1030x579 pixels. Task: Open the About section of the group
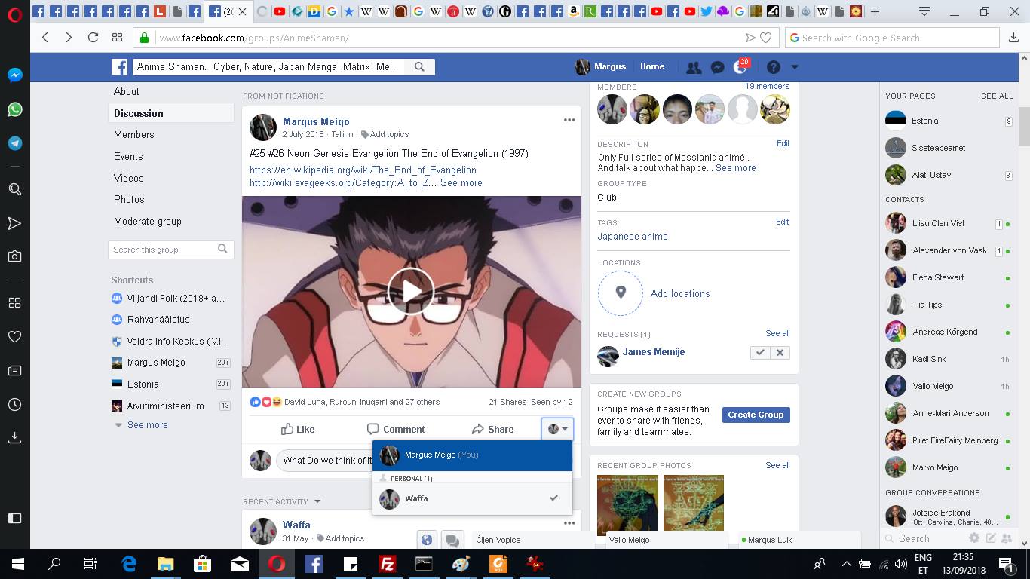tap(127, 91)
